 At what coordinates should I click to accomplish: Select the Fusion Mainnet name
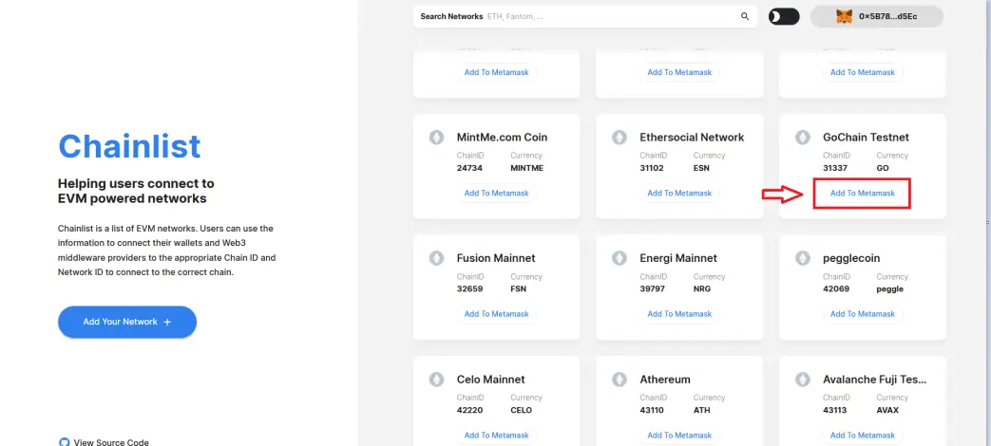(x=496, y=258)
